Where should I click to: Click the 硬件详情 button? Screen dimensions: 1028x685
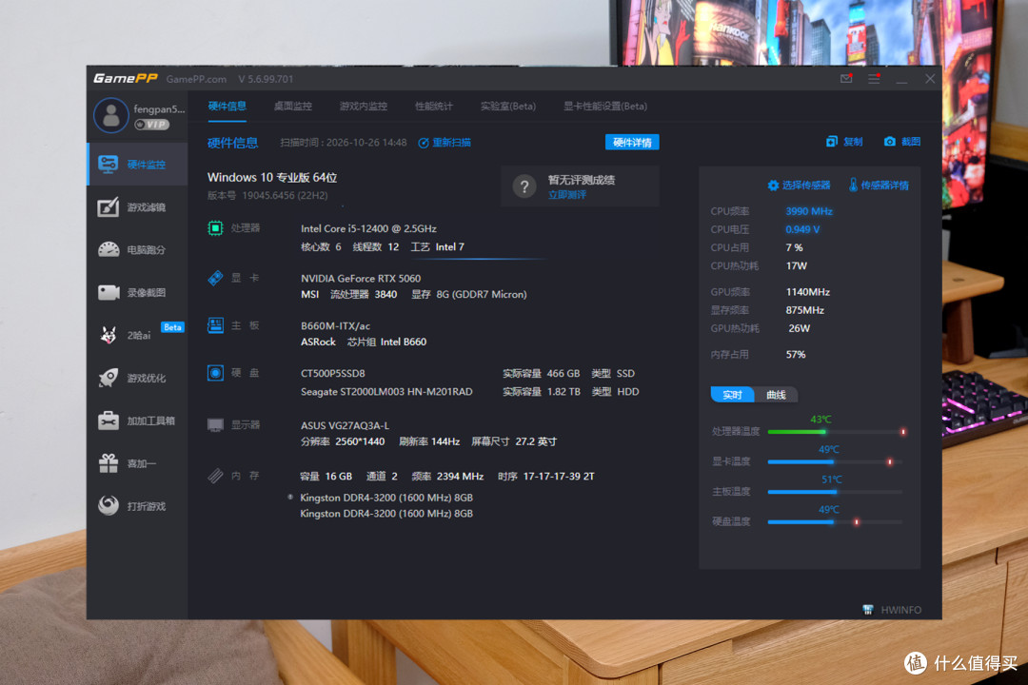point(632,143)
